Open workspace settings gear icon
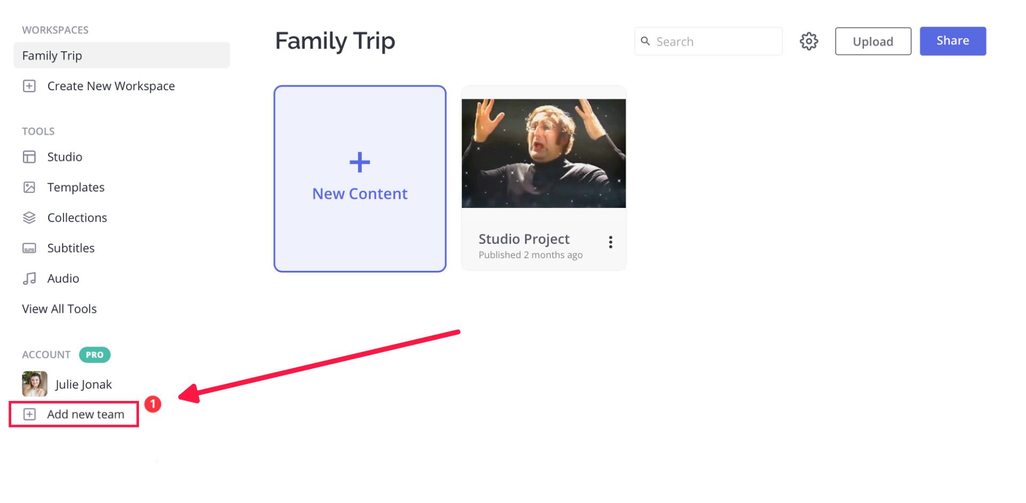The width and height of the screenshot is (1026, 503). click(x=809, y=41)
